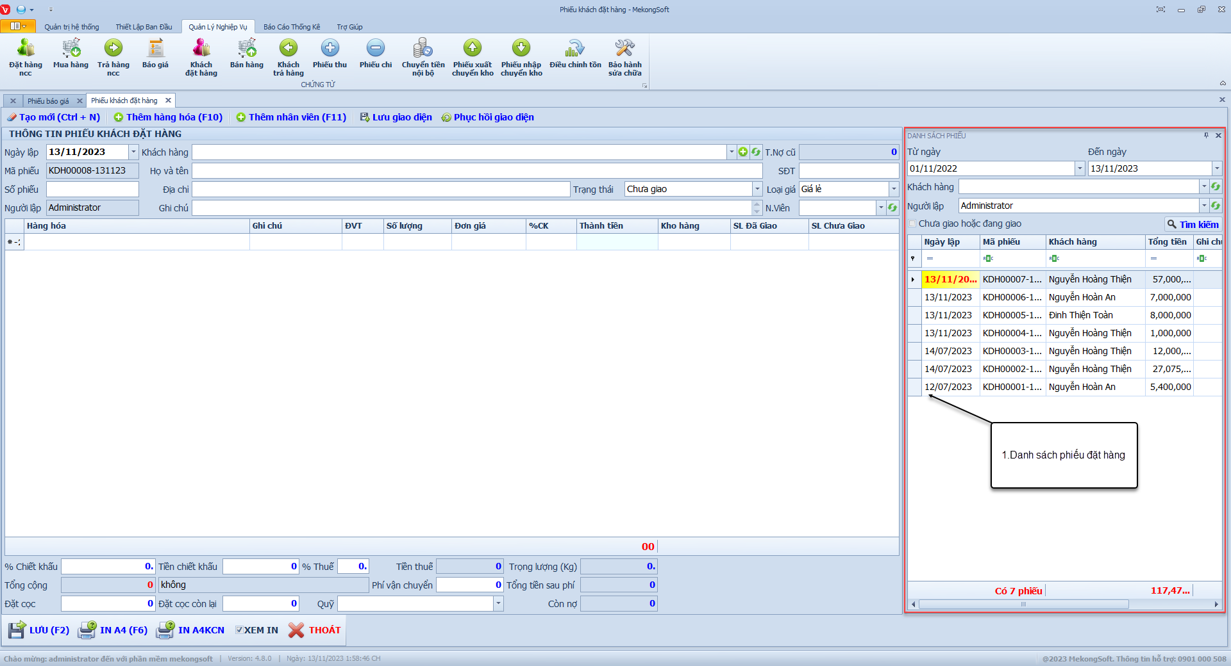This screenshot has height=666, width=1231.
Task: Click the Số phiếu input field
Action: (92, 190)
